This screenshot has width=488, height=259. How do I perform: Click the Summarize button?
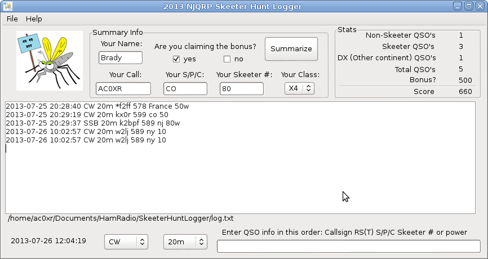click(291, 49)
